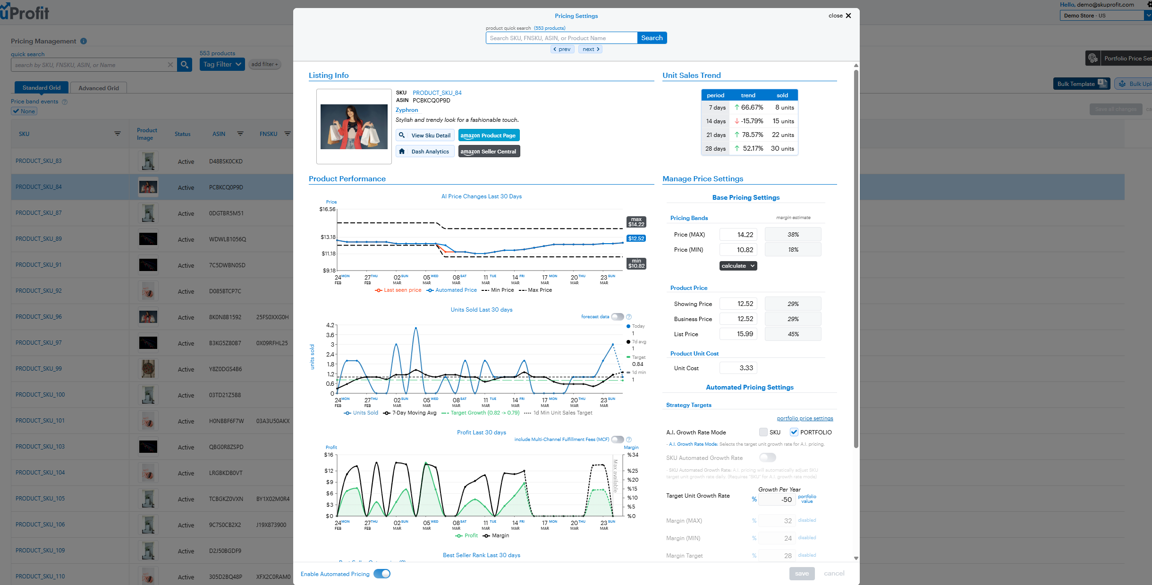1152x585 pixels.
Task: Open amazon Product Page
Action: coord(489,136)
